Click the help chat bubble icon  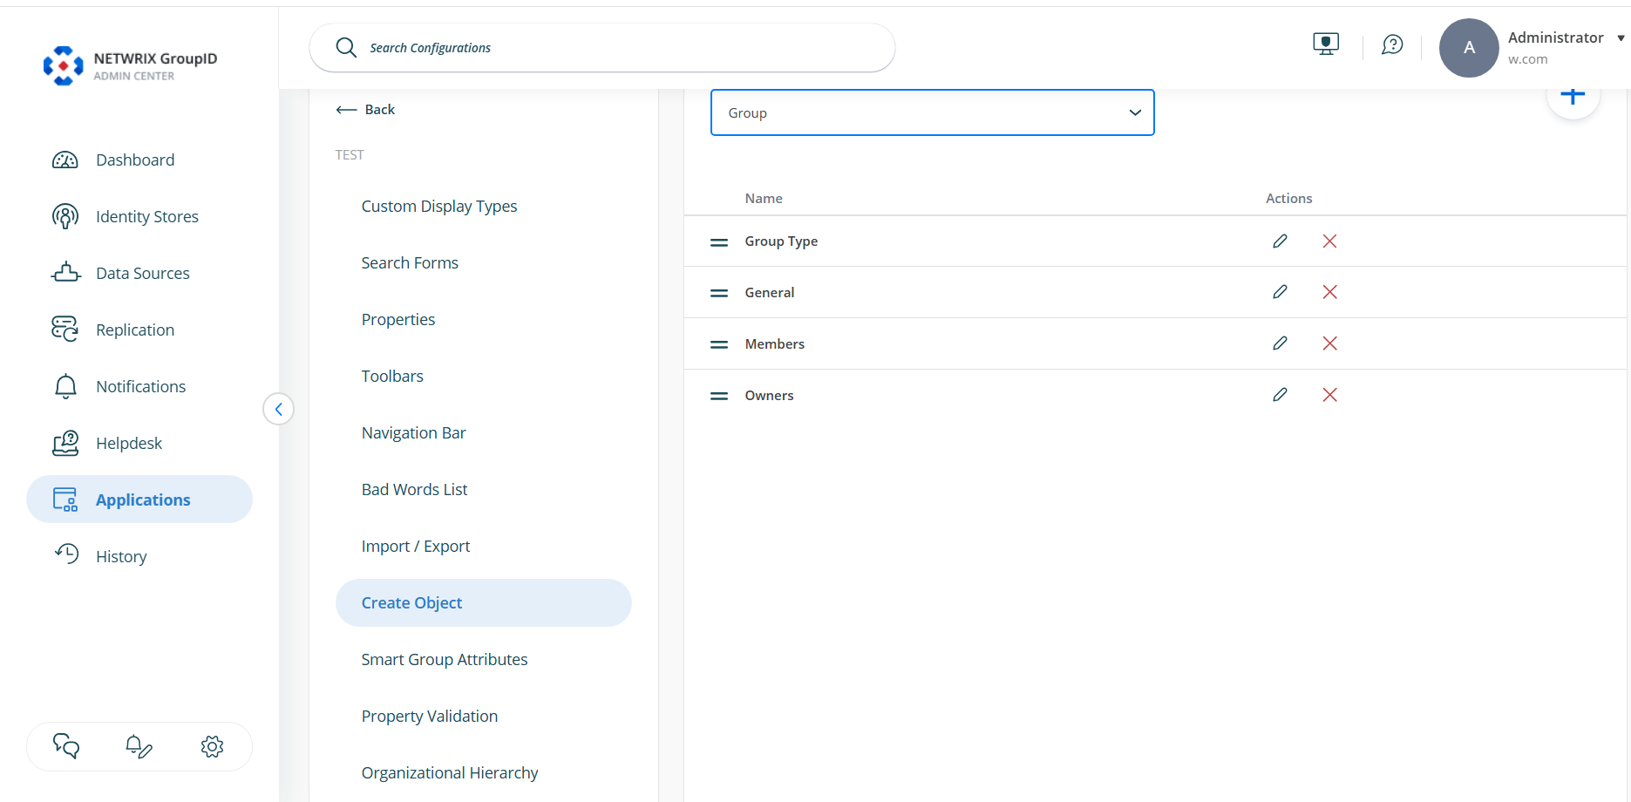[x=1391, y=44]
